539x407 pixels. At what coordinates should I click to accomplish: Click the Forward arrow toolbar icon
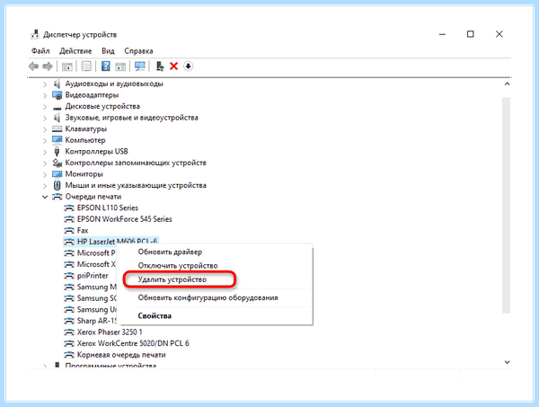point(48,66)
